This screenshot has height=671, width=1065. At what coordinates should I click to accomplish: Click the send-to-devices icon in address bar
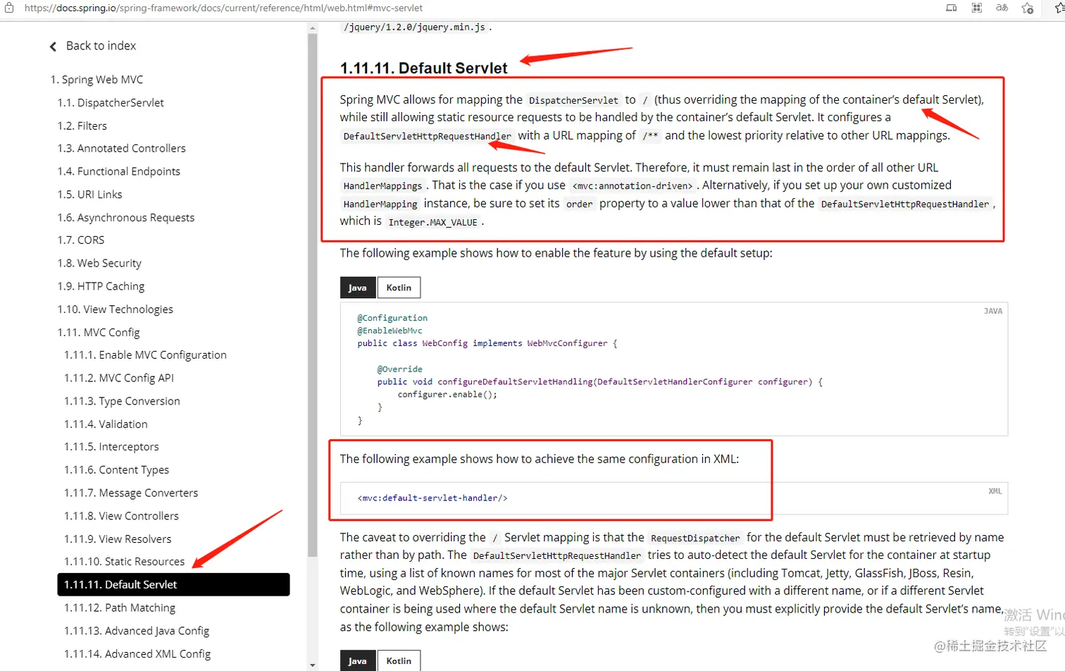[x=951, y=8]
